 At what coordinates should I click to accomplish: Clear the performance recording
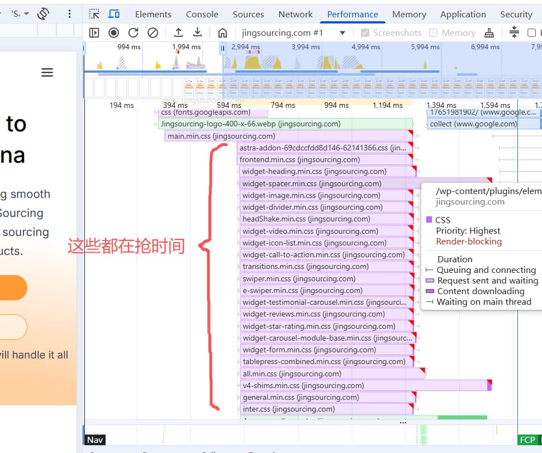tap(153, 33)
